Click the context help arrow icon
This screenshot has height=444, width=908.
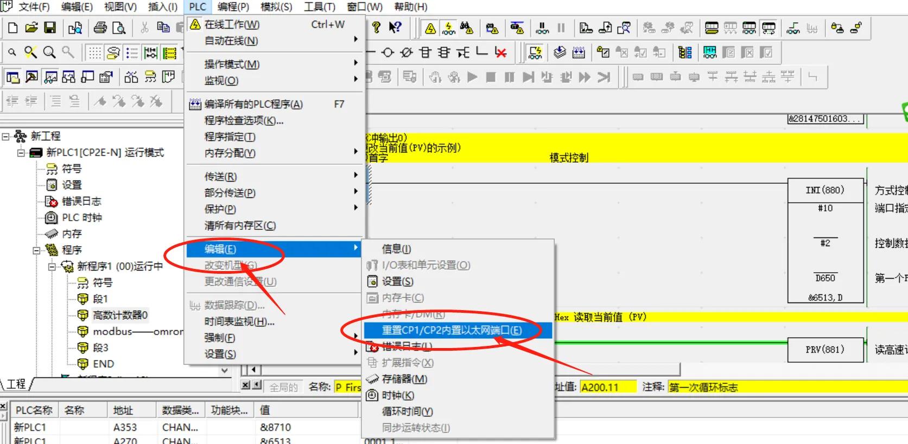pos(395,28)
